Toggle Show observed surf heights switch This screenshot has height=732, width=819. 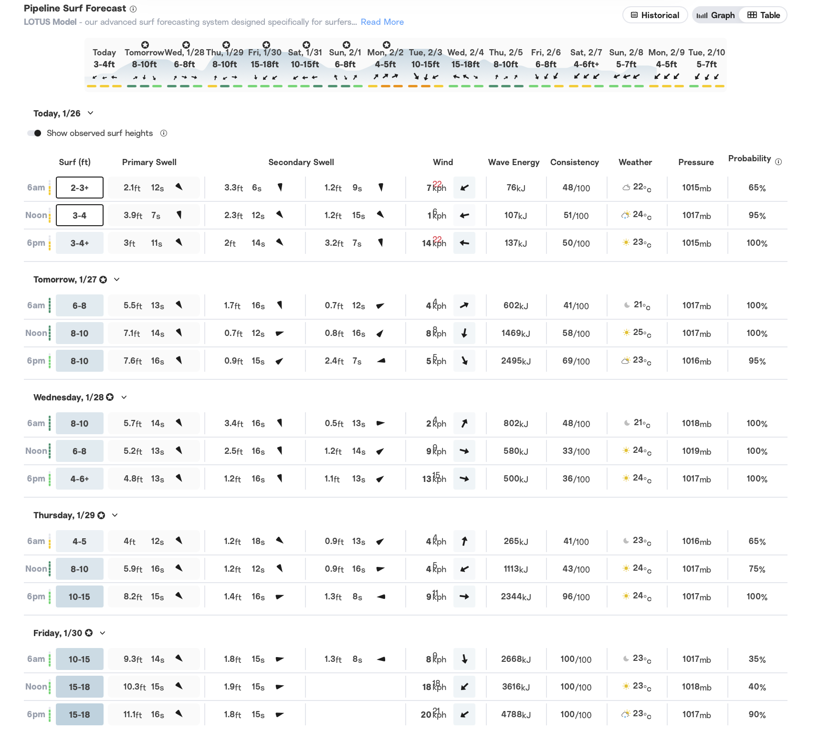pyautogui.click(x=34, y=133)
